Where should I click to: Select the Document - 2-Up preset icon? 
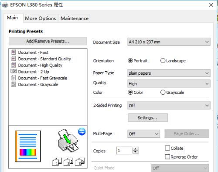[14, 71]
